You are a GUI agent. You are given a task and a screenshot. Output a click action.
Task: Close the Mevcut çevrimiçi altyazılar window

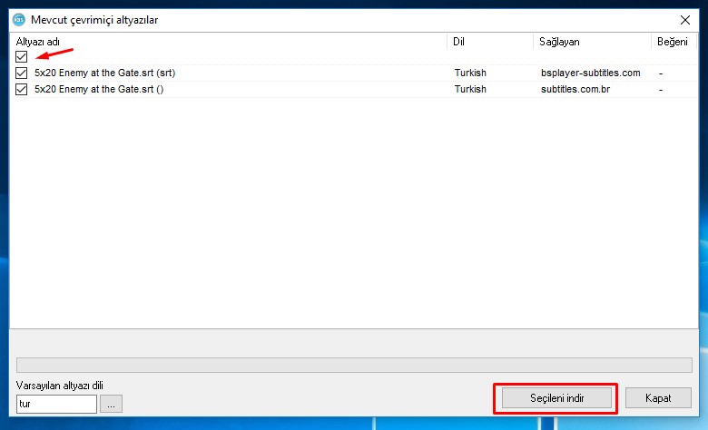pyautogui.click(x=684, y=19)
